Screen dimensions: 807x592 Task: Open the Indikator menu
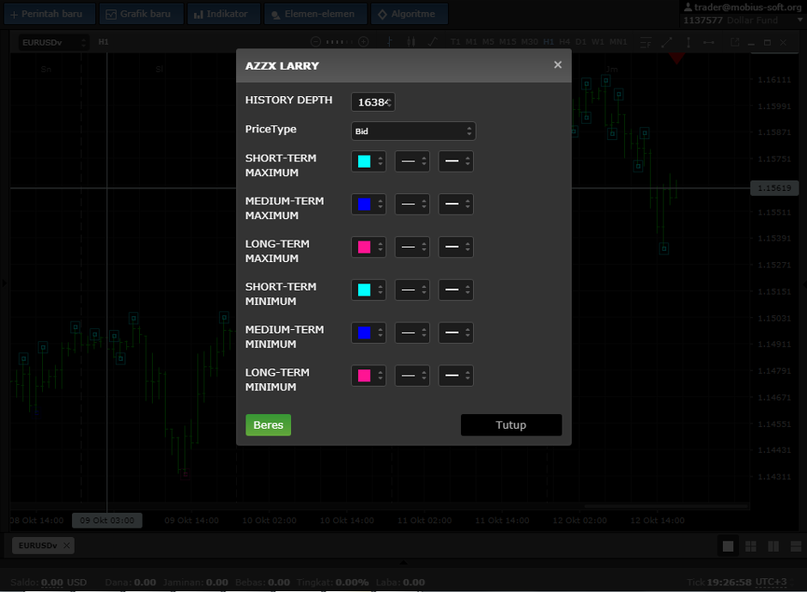(x=221, y=14)
